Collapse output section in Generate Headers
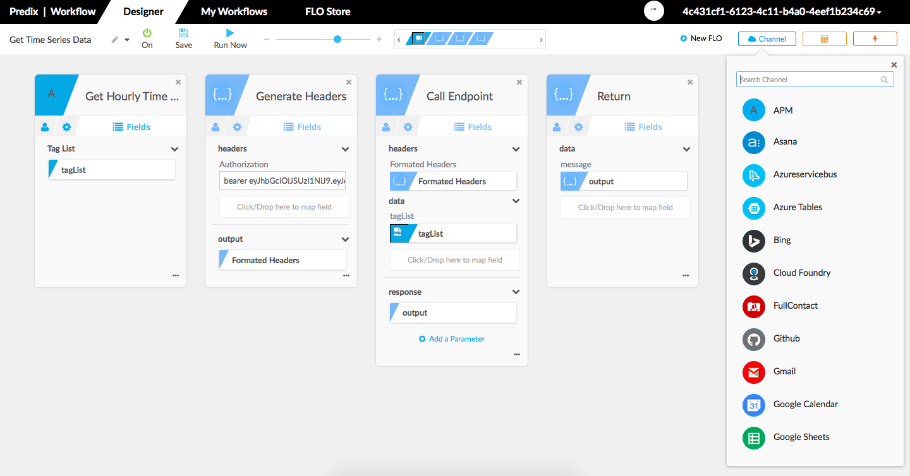Image resolution: width=910 pixels, height=476 pixels. pos(345,240)
